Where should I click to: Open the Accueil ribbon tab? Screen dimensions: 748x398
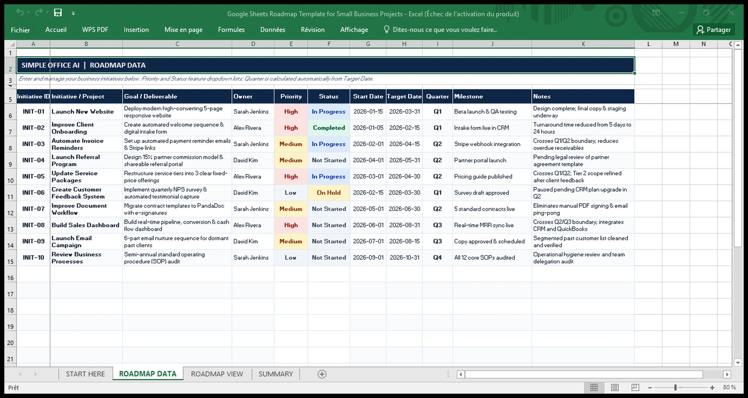pos(56,30)
